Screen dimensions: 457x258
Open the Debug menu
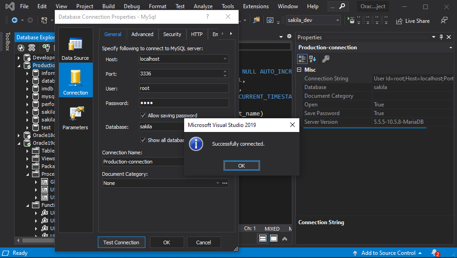click(132, 6)
